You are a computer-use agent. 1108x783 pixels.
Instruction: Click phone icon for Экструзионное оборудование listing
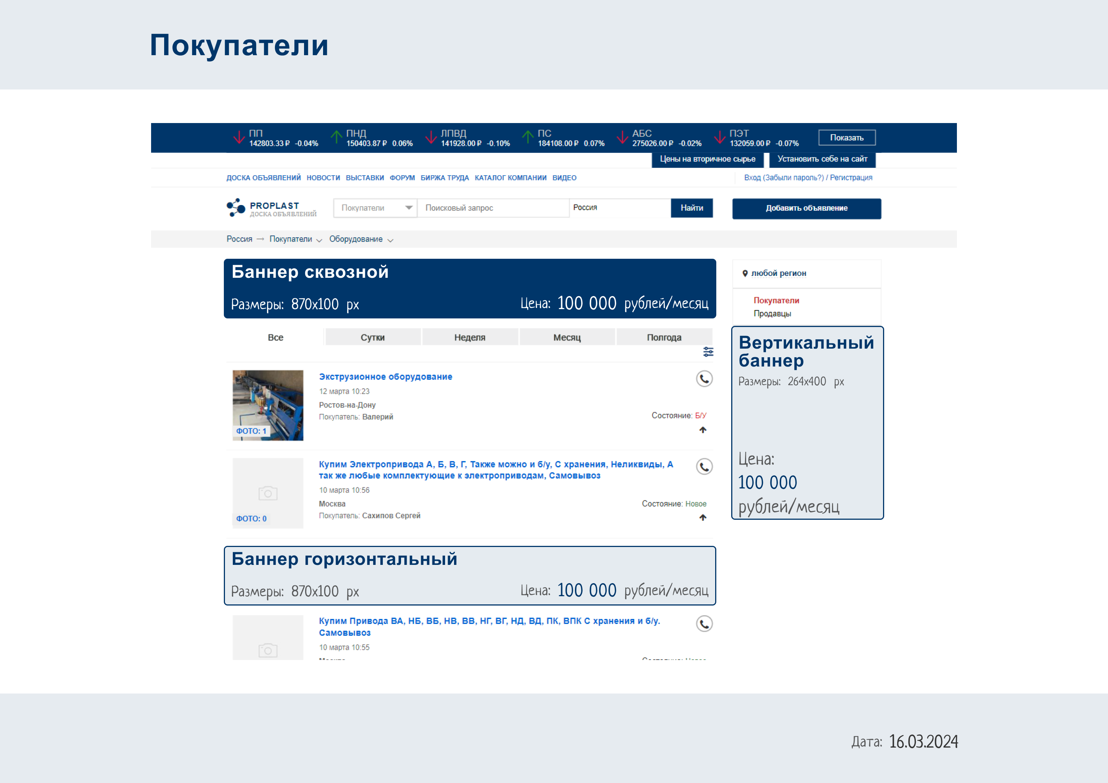pos(704,379)
